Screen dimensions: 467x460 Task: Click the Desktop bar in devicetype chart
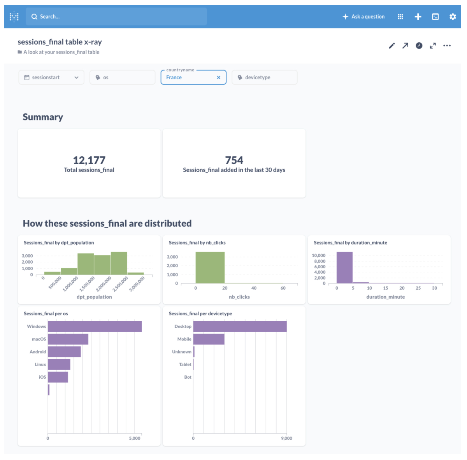click(240, 327)
